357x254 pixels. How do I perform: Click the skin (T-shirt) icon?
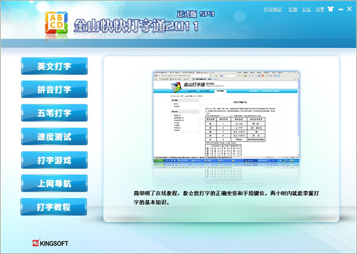pos(329,9)
